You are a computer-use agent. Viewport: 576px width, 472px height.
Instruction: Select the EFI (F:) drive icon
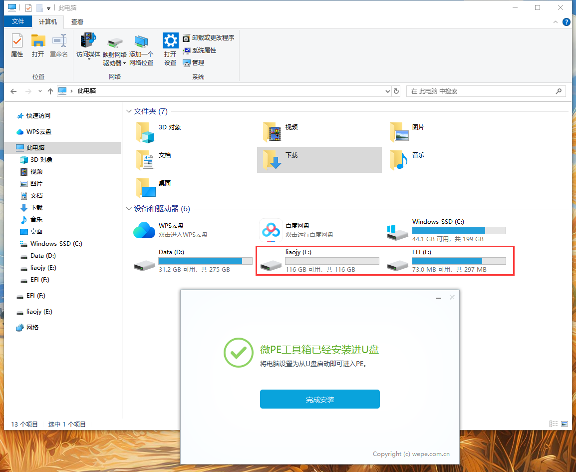[397, 265]
